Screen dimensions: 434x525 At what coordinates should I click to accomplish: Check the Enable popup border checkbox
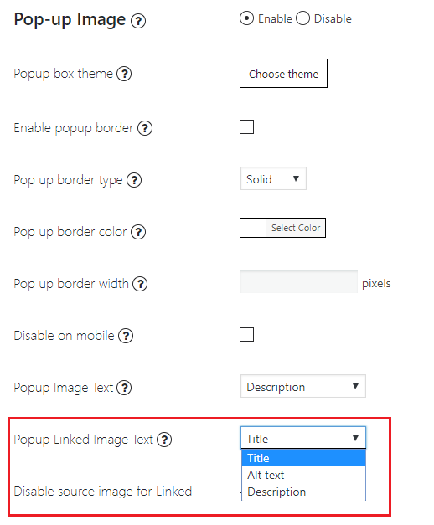[x=246, y=127]
